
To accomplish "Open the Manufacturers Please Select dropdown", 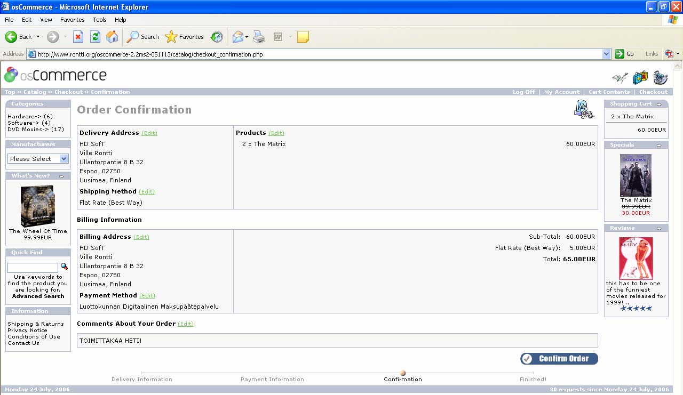I will click(38, 159).
